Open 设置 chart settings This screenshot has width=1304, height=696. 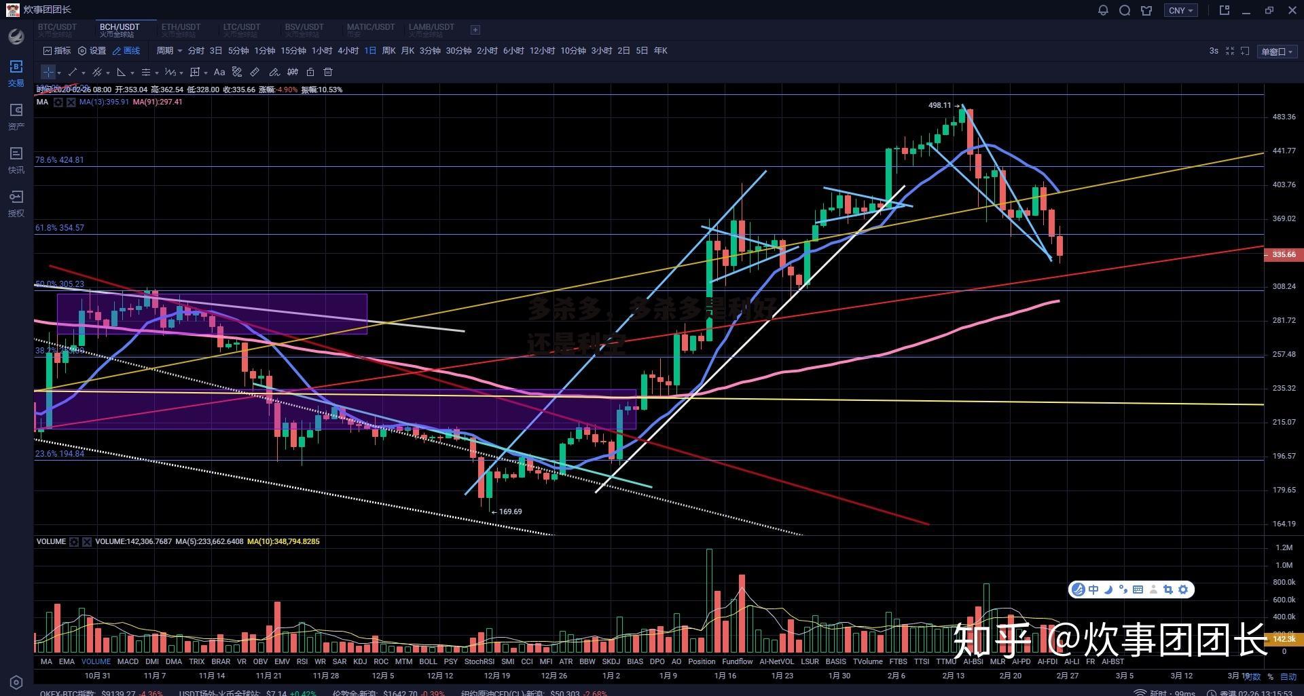coord(92,51)
